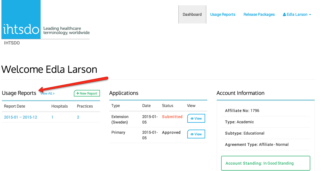This screenshot has height=171, width=328.
Task: View the Primary application via eye button
Action: (x=196, y=134)
